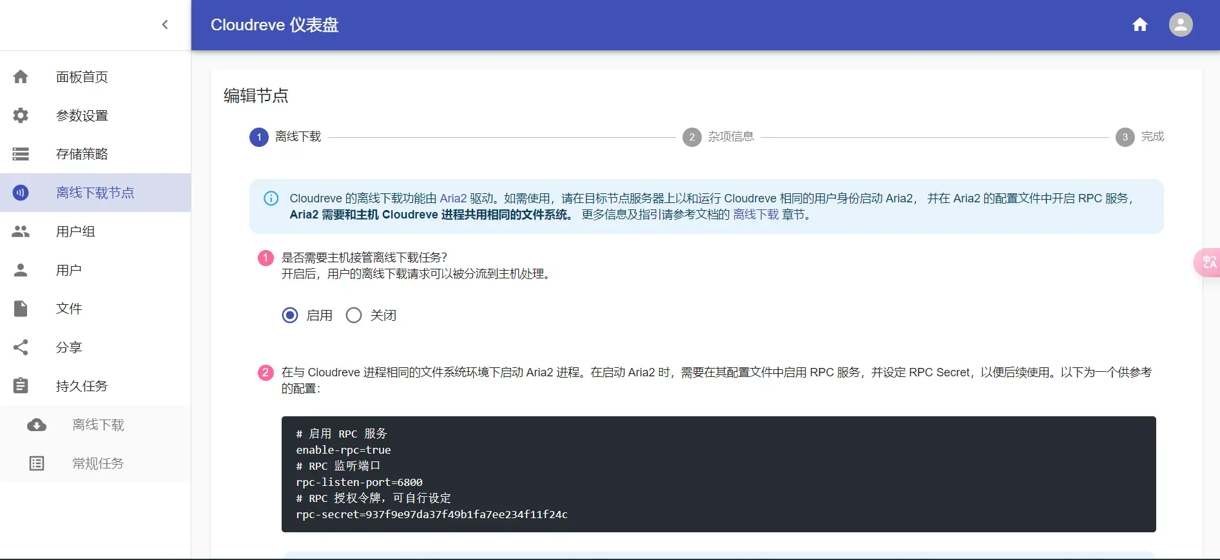Select the 关闭 radio button
The width and height of the screenshot is (1220, 560).
pyautogui.click(x=354, y=315)
